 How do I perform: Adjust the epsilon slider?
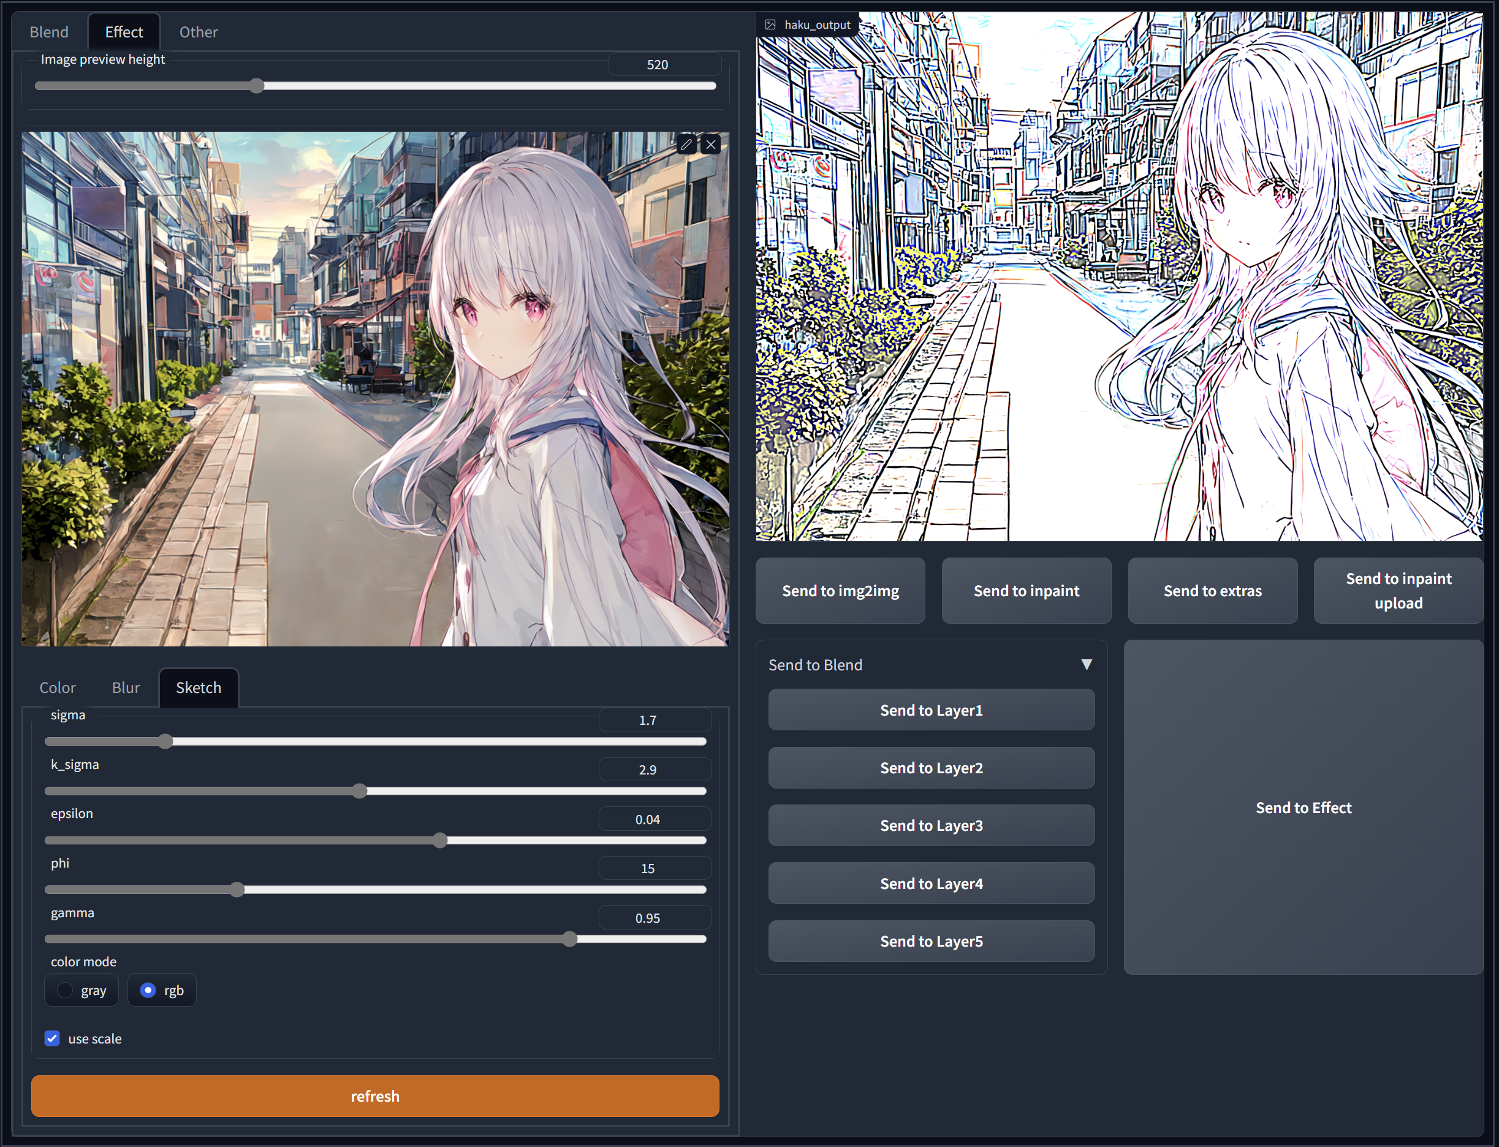(x=376, y=841)
